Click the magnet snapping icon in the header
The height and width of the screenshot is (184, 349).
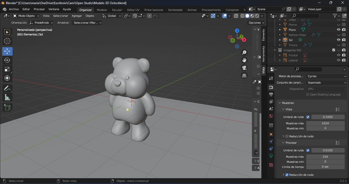point(135,16)
